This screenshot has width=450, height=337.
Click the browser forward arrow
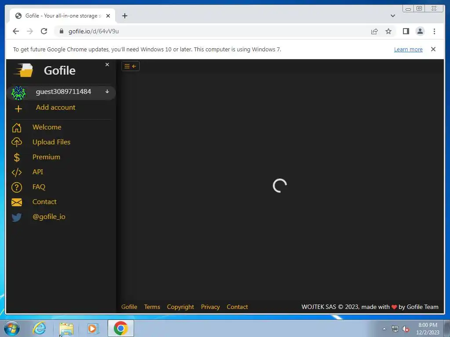coord(30,31)
